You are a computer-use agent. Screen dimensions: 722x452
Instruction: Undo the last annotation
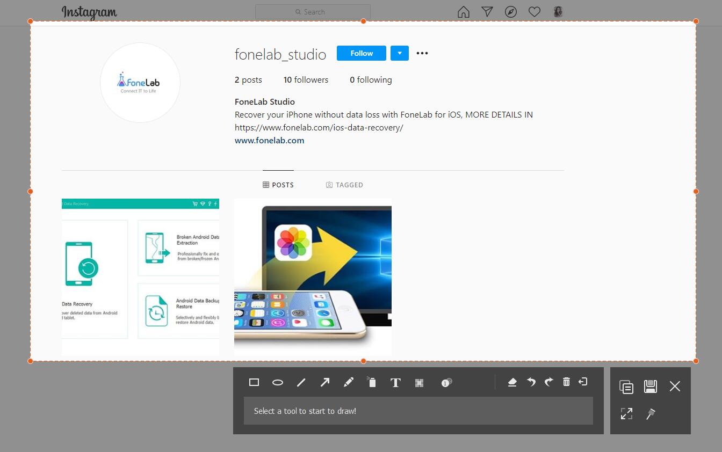coord(531,382)
